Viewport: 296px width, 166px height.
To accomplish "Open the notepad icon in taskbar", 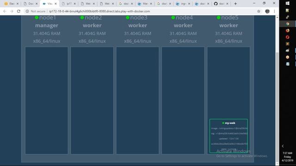I will (288, 64).
